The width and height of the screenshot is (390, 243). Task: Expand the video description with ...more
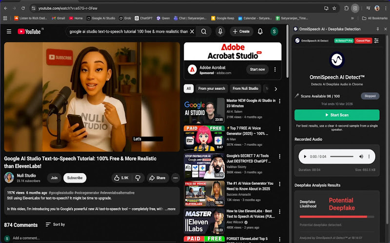pyautogui.click(x=170, y=209)
